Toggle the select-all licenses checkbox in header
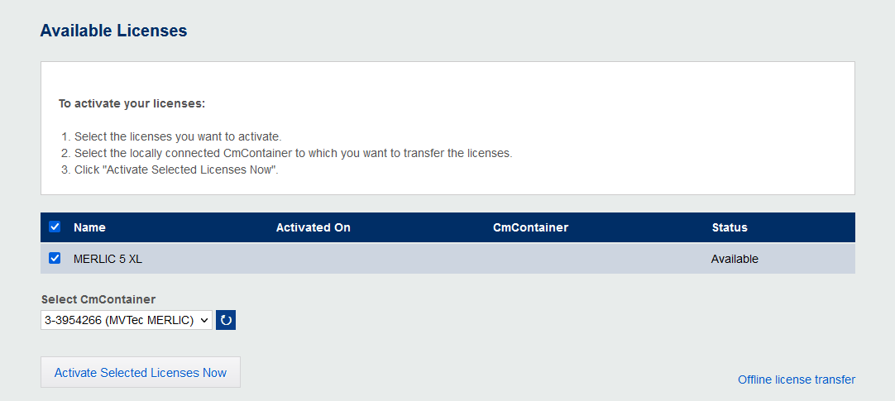The image size is (895, 401). pos(55,227)
